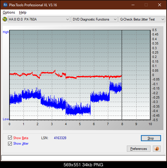Close the PlexTools window
Viewport: 167px width, 168px height.
coord(160,5)
